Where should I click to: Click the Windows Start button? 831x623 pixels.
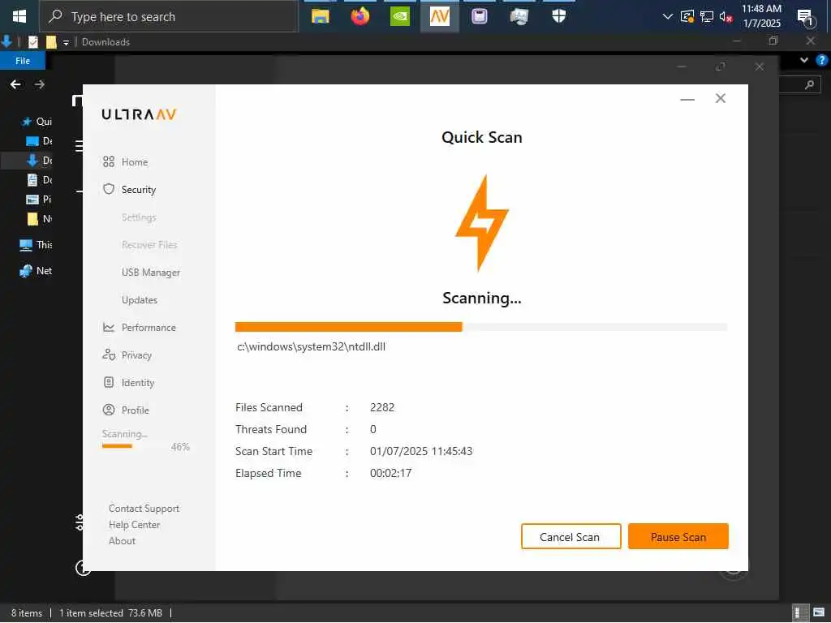(19, 16)
